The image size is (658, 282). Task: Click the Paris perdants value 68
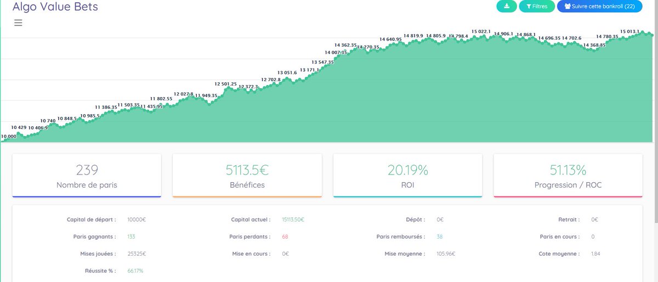click(x=285, y=236)
